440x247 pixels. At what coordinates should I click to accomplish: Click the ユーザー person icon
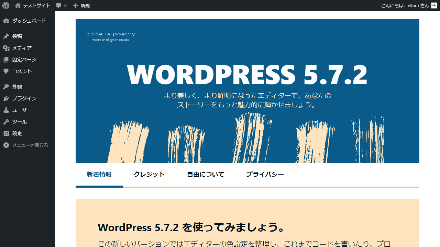[6, 110]
